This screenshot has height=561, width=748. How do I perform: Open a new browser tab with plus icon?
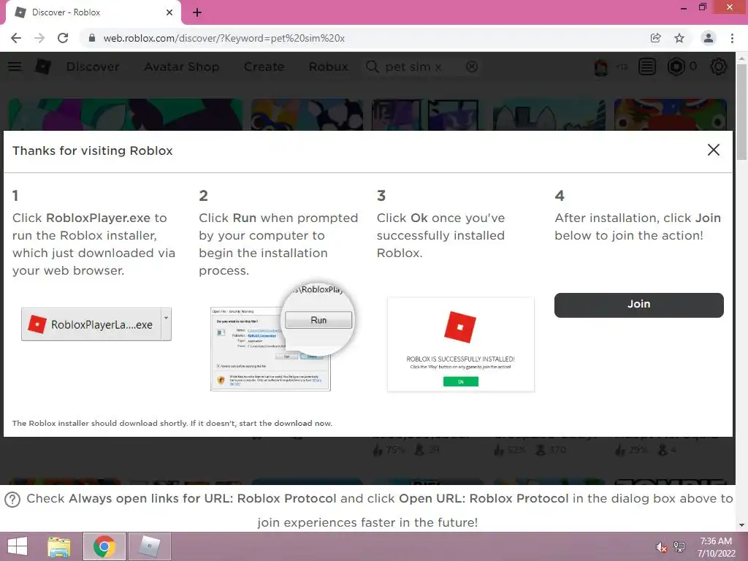[197, 12]
